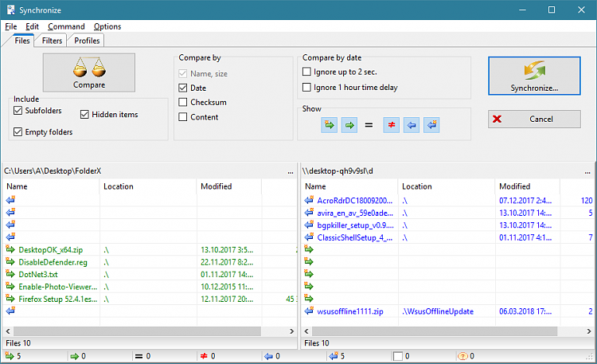Toggle the green copy-to-right arrow filter
The width and height of the screenshot is (597, 364).
pyautogui.click(x=349, y=124)
